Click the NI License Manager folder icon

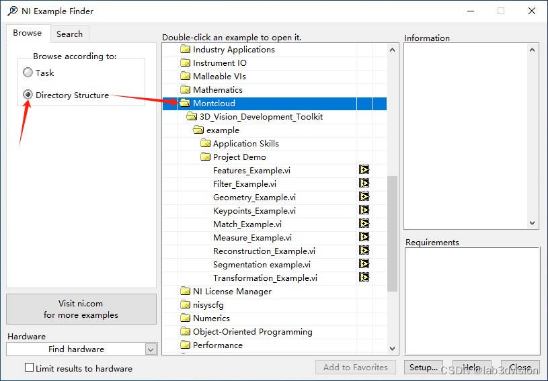click(185, 291)
